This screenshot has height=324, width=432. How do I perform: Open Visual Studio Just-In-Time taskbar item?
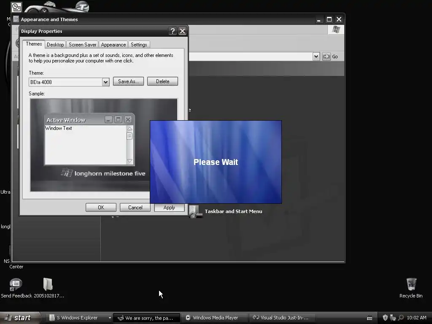point(283,318)
